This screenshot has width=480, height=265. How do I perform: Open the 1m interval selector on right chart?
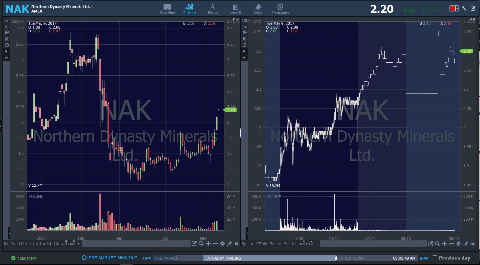pos(244,27)
